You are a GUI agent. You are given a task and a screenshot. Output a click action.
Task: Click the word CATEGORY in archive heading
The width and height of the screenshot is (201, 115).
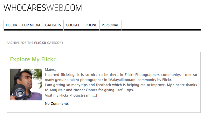tap(55, 43)
